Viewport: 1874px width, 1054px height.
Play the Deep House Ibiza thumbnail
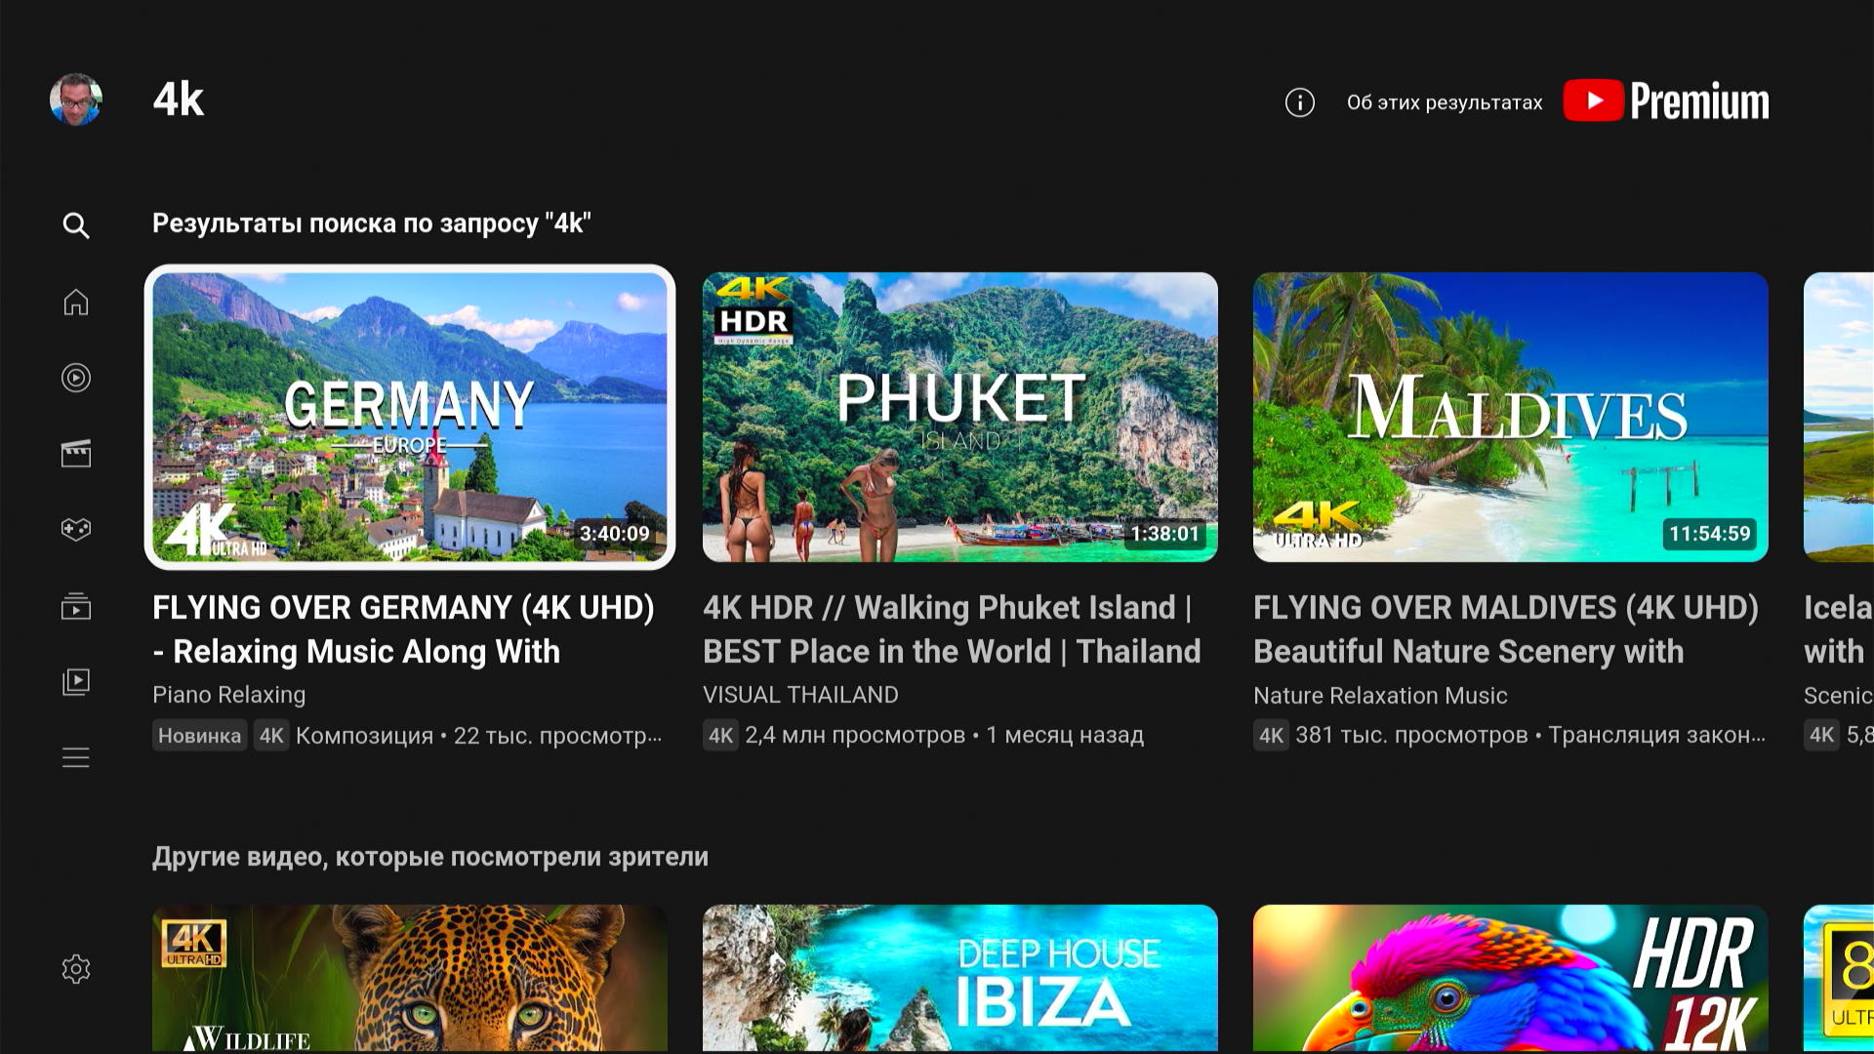tap(959, 978)
